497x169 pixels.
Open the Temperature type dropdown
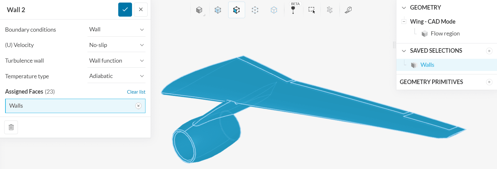click(x=116, y=76)
